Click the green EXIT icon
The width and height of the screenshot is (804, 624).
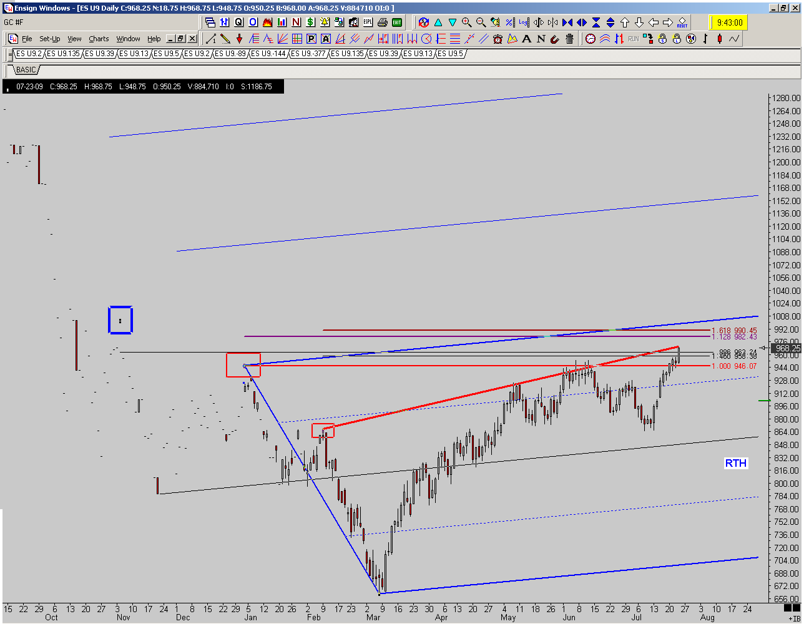click(397, 22)
